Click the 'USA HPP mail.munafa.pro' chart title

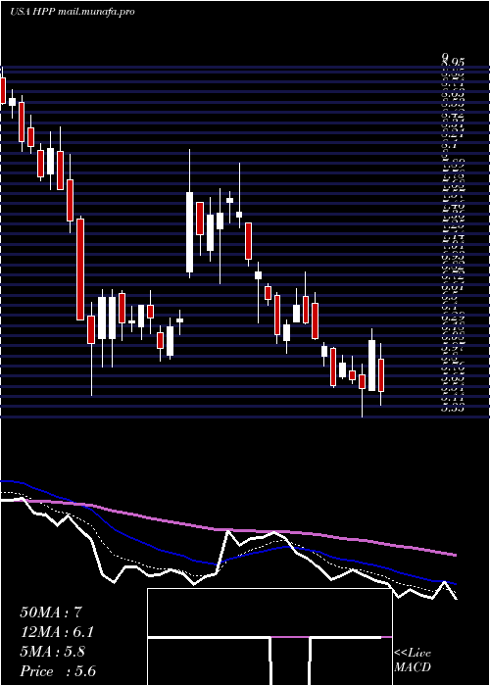(72, 12)
